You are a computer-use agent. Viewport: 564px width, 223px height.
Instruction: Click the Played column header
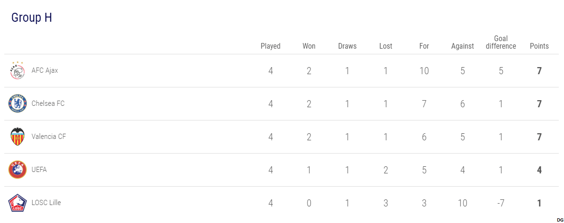(271, 46)
